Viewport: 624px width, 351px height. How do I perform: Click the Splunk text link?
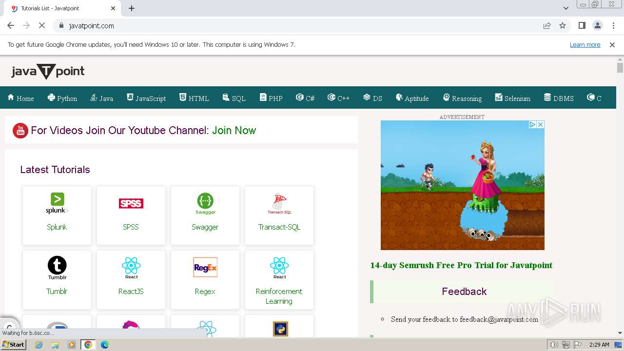tap(57, 227)
